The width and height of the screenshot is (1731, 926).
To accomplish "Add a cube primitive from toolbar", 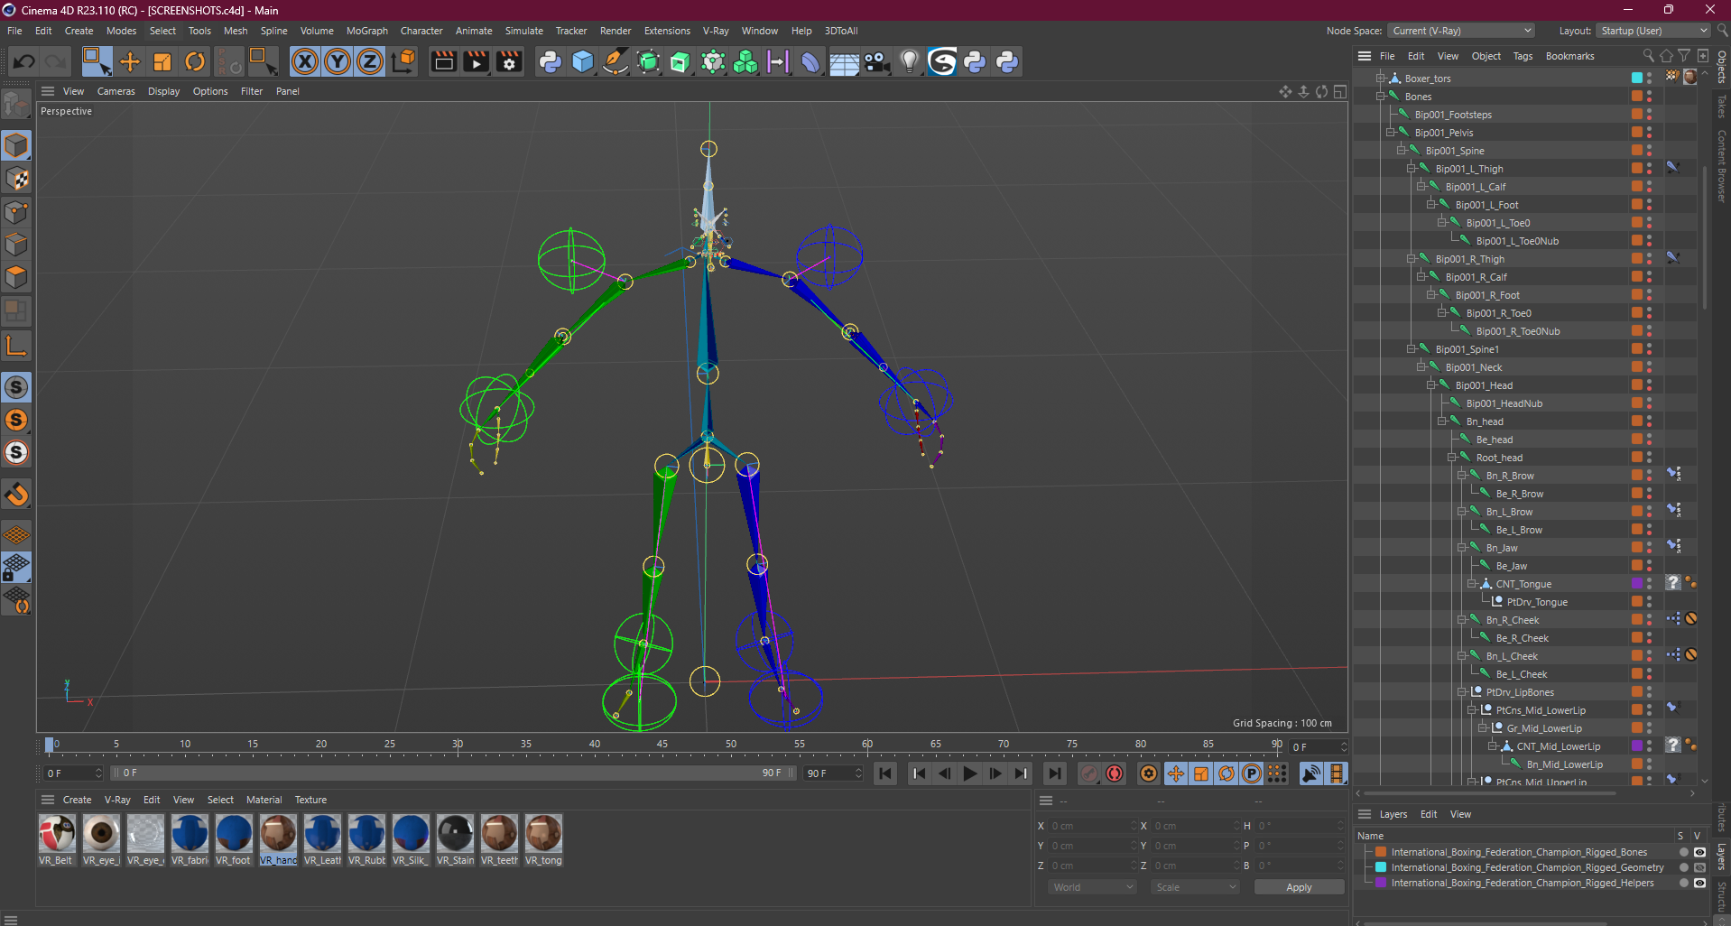I will (x=583, y=61).
